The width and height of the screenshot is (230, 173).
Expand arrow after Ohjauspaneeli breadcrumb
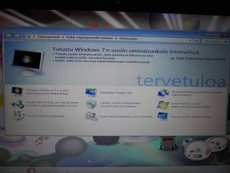(x=63, y=37)
